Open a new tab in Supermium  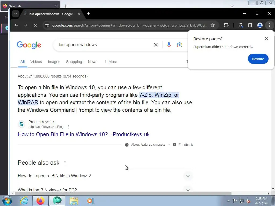[89, 14]
